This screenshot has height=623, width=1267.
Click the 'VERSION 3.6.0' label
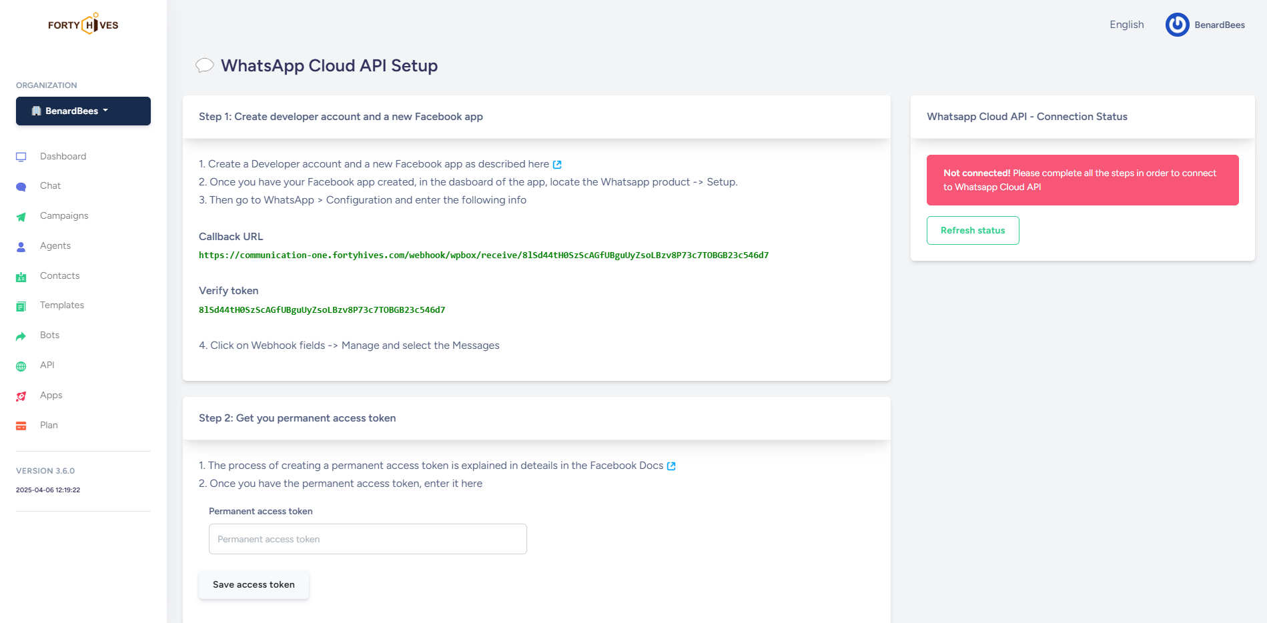pyautogui.click(x=45, y=471)
